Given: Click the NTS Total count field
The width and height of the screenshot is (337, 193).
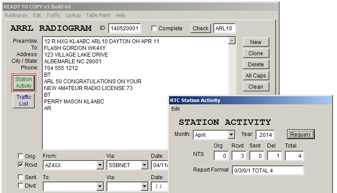Looking at the screenshot, I should pos(294,156).
